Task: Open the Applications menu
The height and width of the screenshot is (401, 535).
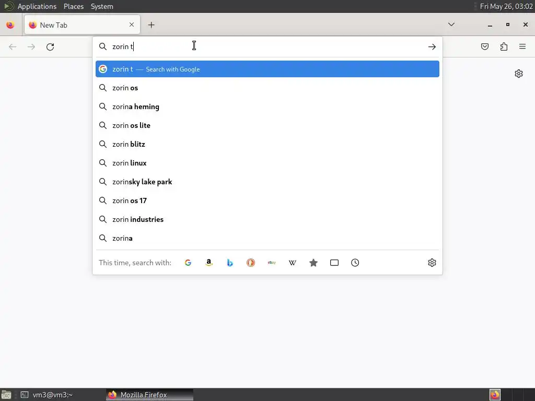Action: point(37,6)
